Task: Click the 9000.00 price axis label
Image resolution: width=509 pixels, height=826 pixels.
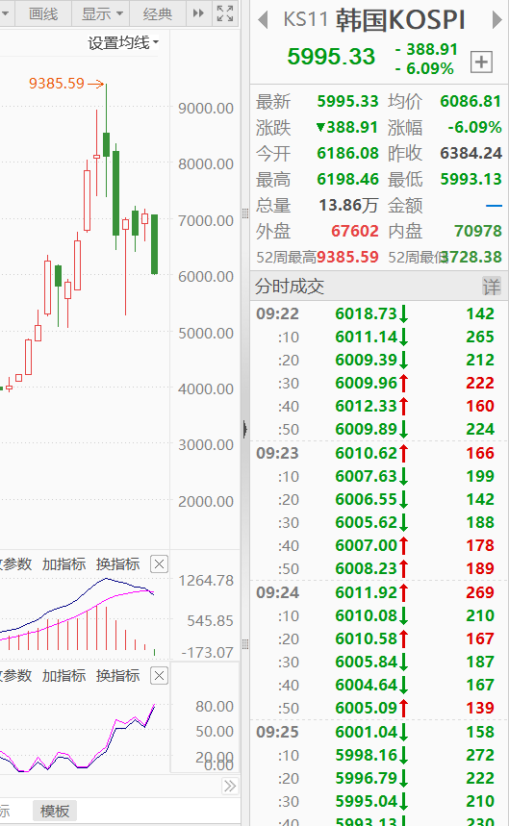Action: coord(206,108)
